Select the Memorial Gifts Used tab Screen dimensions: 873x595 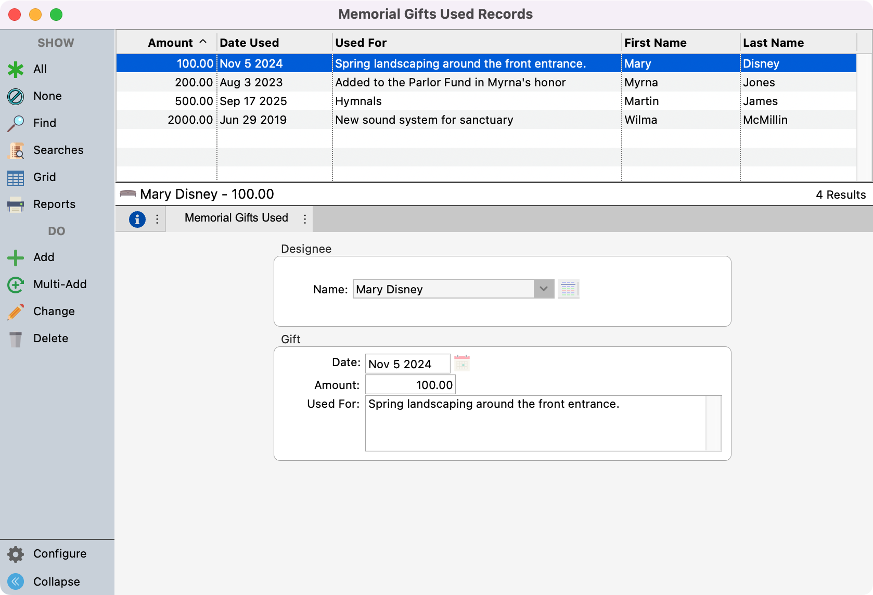pos(236,218)
